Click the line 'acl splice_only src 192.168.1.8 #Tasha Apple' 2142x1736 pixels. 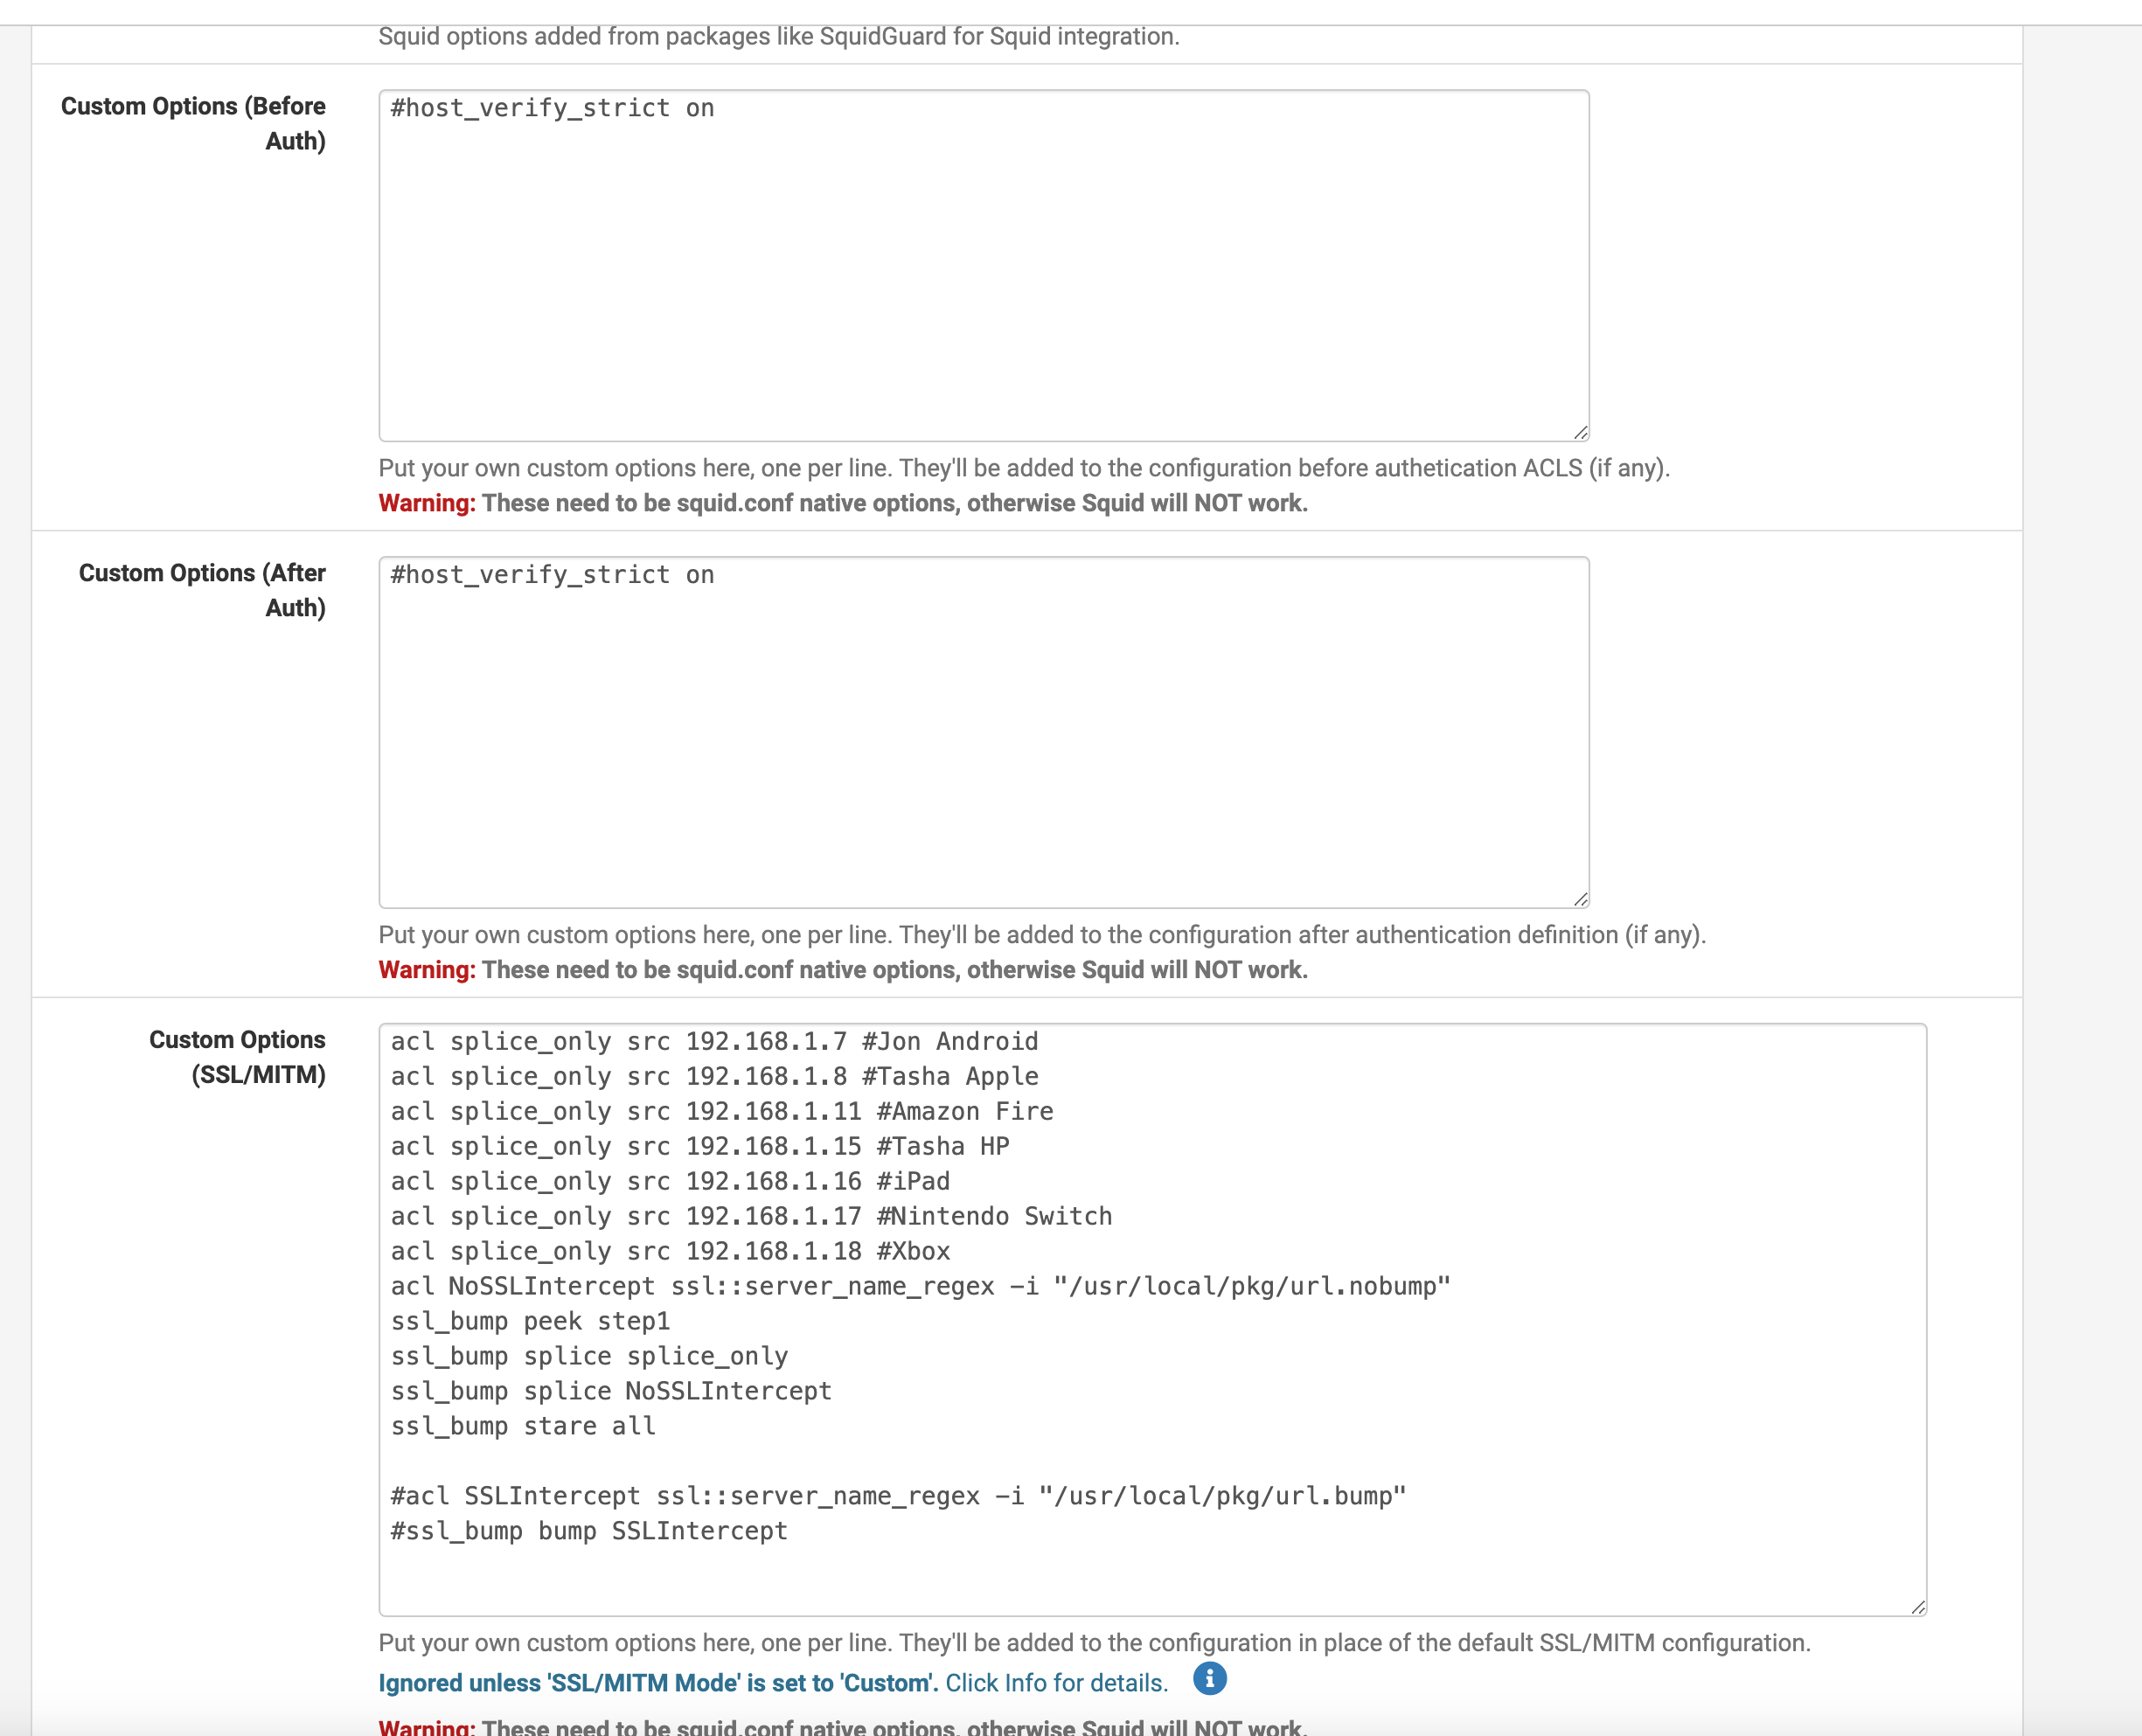(x=714, y=1077)
